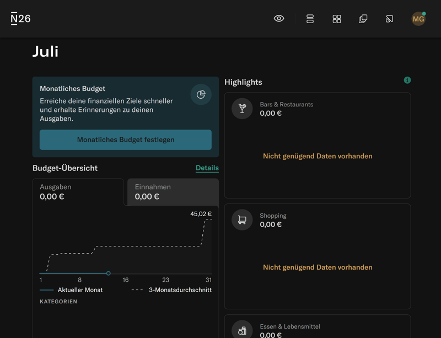Toggle balance visibility eye icon
The height and width of the screenshot is (338, 441).
pos(279,19)
